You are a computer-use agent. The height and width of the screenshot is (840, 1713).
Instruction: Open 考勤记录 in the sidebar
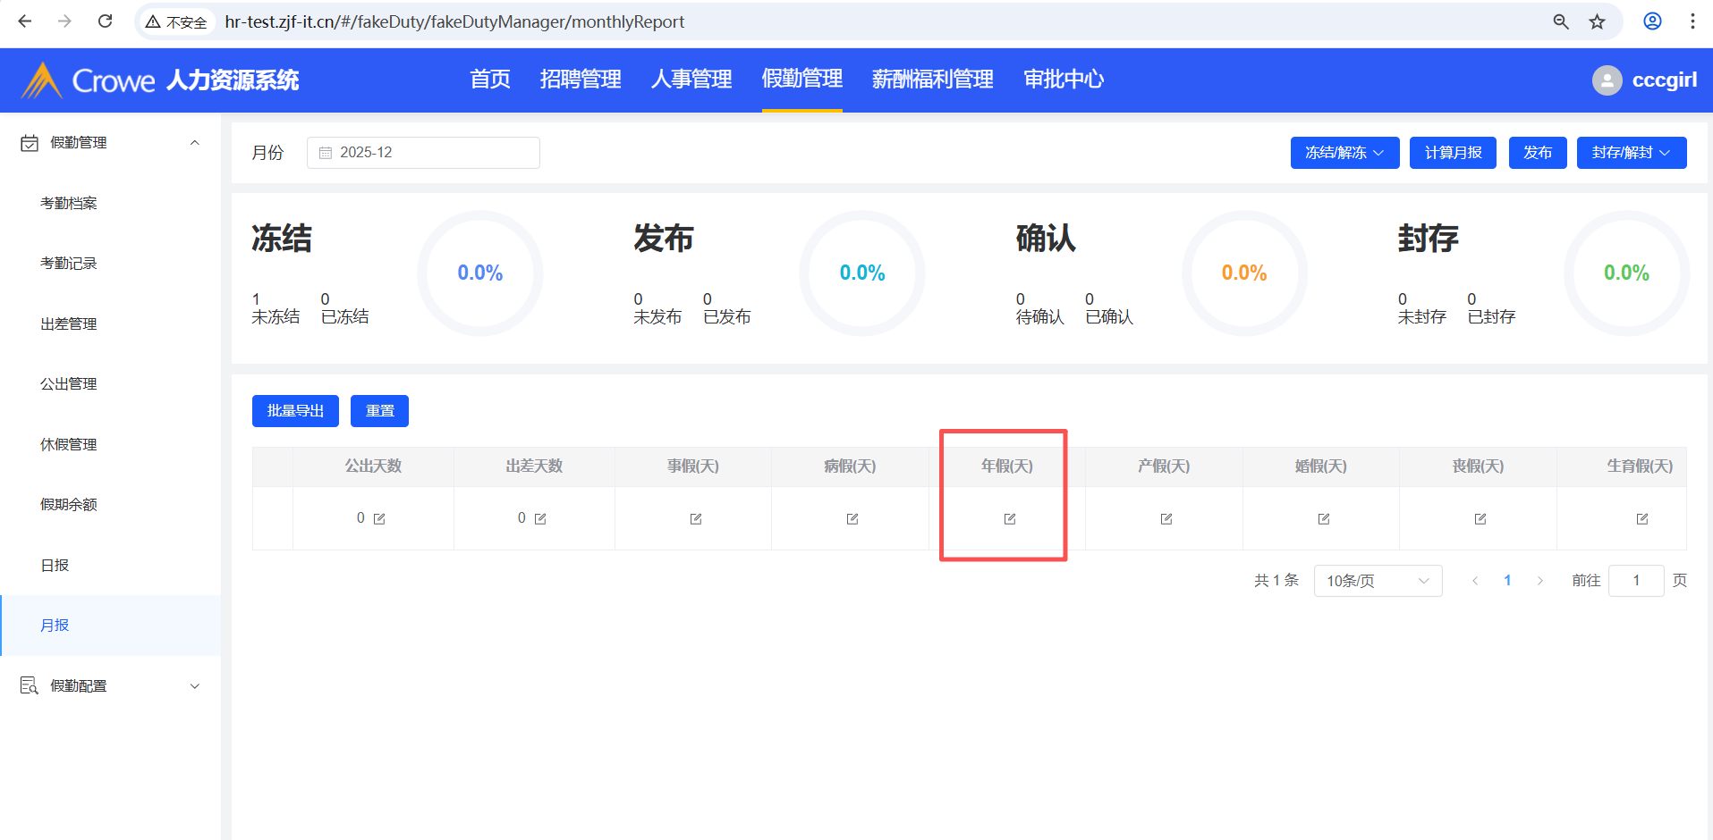coord(111,264)
